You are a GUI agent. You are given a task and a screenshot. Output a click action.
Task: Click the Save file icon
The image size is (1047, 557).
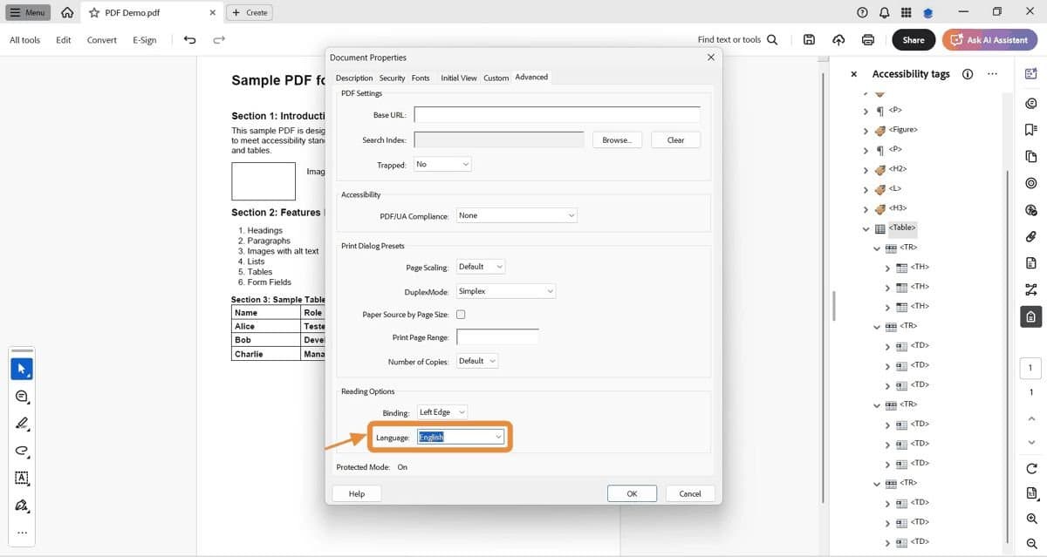(x=808, y=39)
